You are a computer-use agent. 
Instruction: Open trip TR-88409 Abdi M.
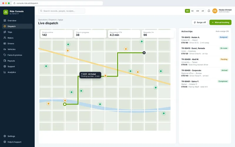[x=205, y=62]
